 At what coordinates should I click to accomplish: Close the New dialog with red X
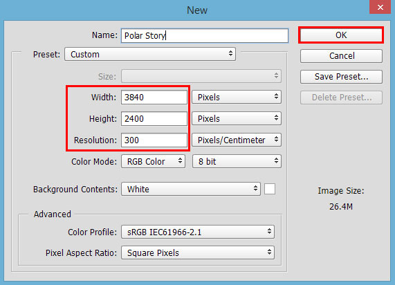pos(380,7)
